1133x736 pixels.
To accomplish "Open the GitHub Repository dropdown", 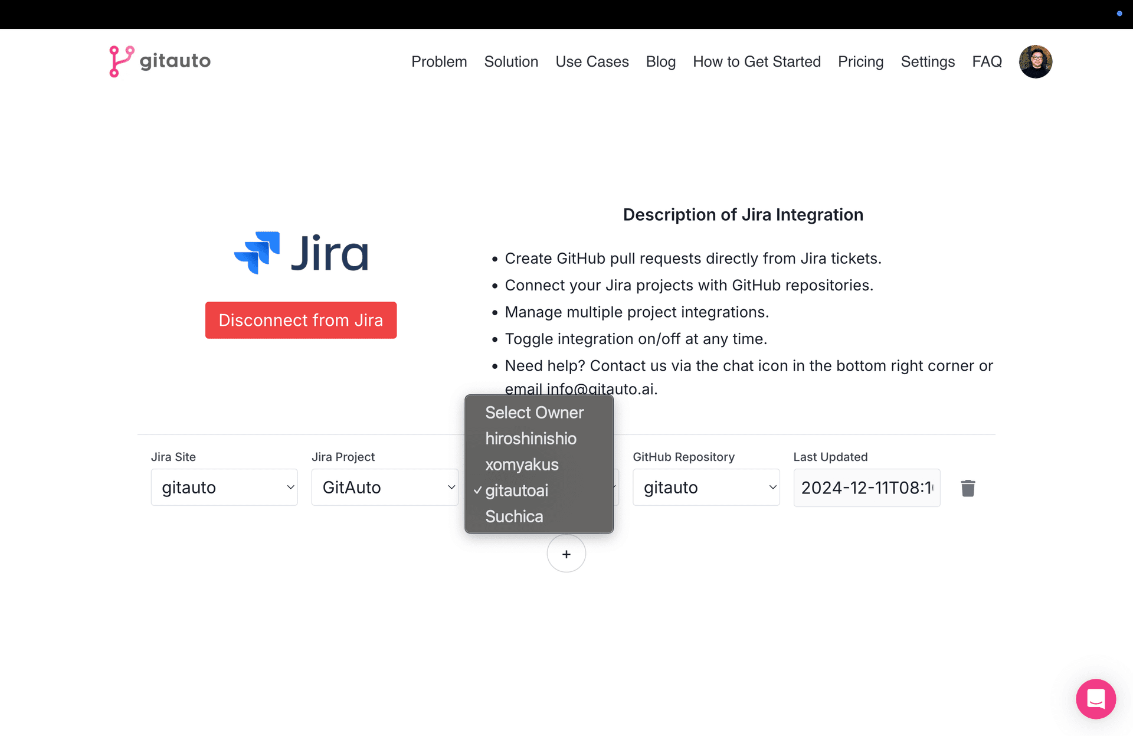I will click(706, 487).
